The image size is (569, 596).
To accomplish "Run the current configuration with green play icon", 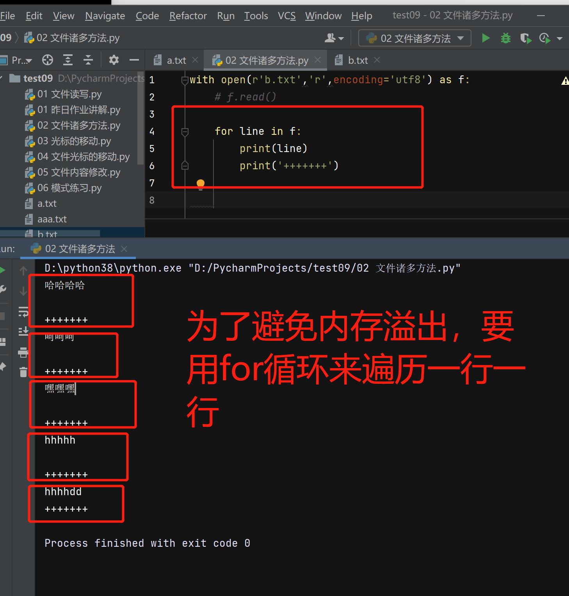I will (486, 38).
